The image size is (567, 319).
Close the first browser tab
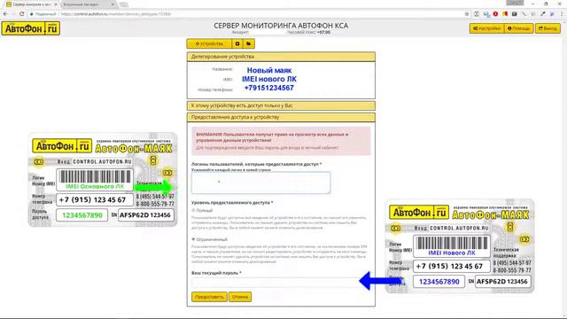(55, 4)
